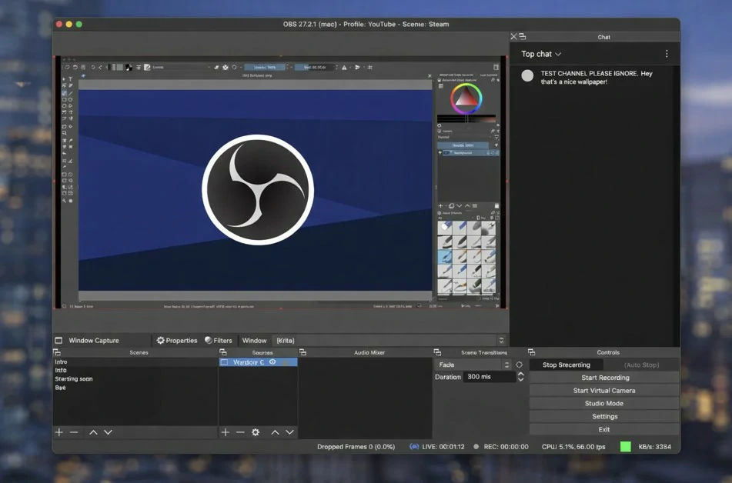Click the Stop Streaming toggle button
The image size is (732, 483).
pos(566,365)
